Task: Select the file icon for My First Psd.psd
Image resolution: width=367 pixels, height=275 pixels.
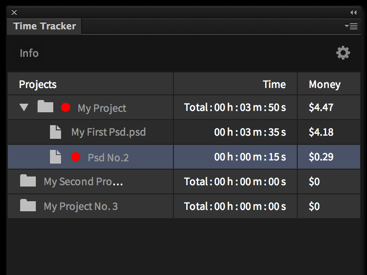Action: [55, 131]
